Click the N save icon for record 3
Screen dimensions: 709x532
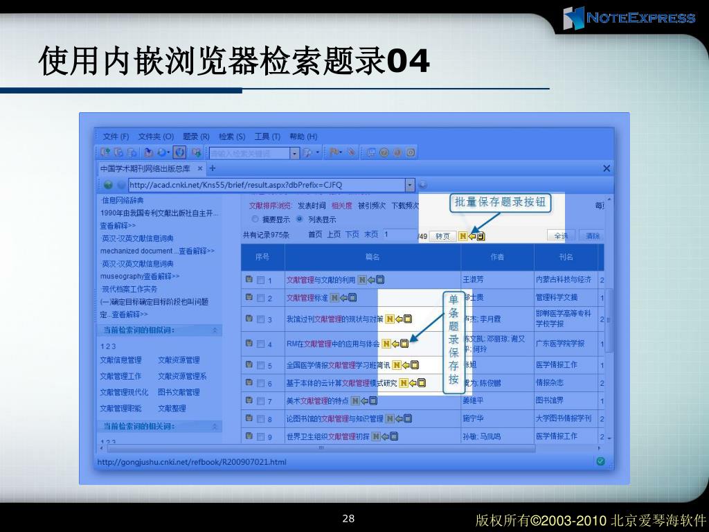pos(389,319)
